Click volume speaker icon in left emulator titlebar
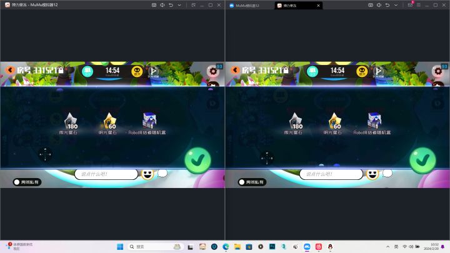Screen dimensions: 450x253 tap(162, 5)
